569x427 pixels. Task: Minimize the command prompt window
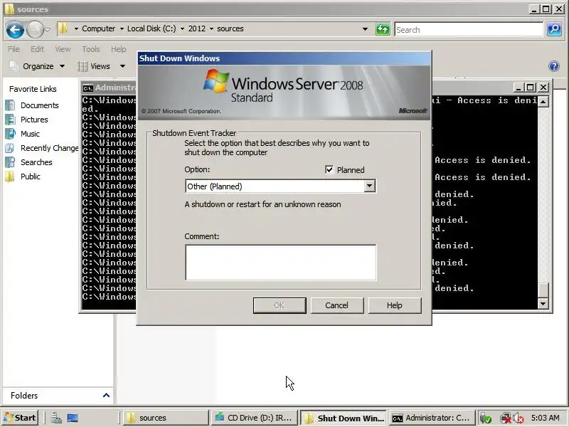tap(519, 88)
